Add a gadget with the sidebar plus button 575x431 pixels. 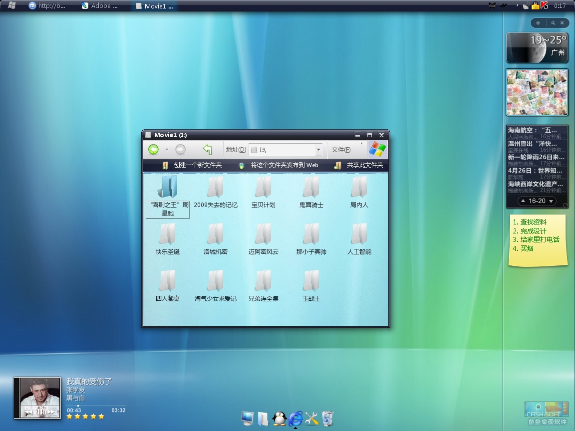pos(538,23)
